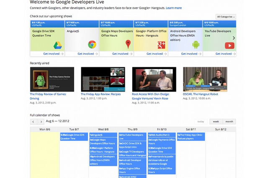Image resolution: width=268 pixels, height=178 pixels.
Task: Click the green Android robot icon
Action: click(x=196, y=45)
